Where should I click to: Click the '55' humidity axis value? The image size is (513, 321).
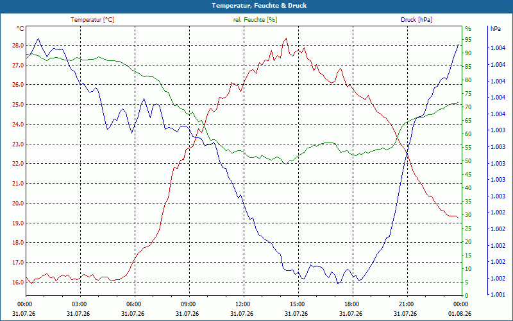[468, 148]
